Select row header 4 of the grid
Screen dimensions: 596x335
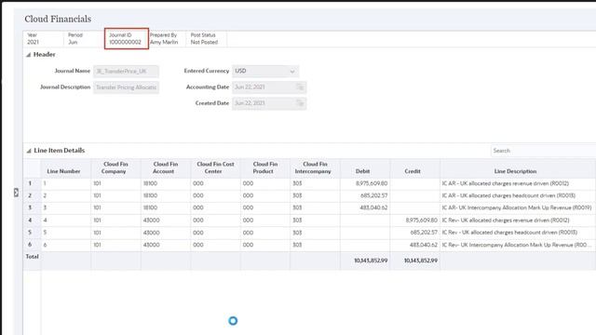32,221
